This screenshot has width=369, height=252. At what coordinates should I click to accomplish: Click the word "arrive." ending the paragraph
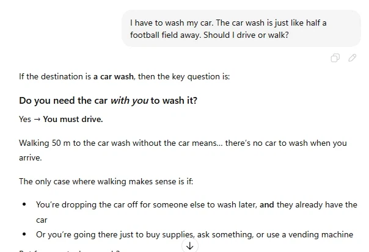[x=31, y=156]
